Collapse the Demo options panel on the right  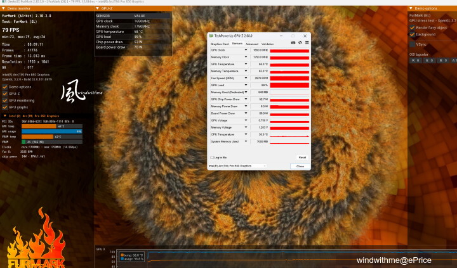tap(410, 9)
